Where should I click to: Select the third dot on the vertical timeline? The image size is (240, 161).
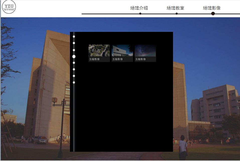coord(74,50)
